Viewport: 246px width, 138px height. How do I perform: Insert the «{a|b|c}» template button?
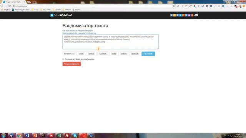pos(91,54)
